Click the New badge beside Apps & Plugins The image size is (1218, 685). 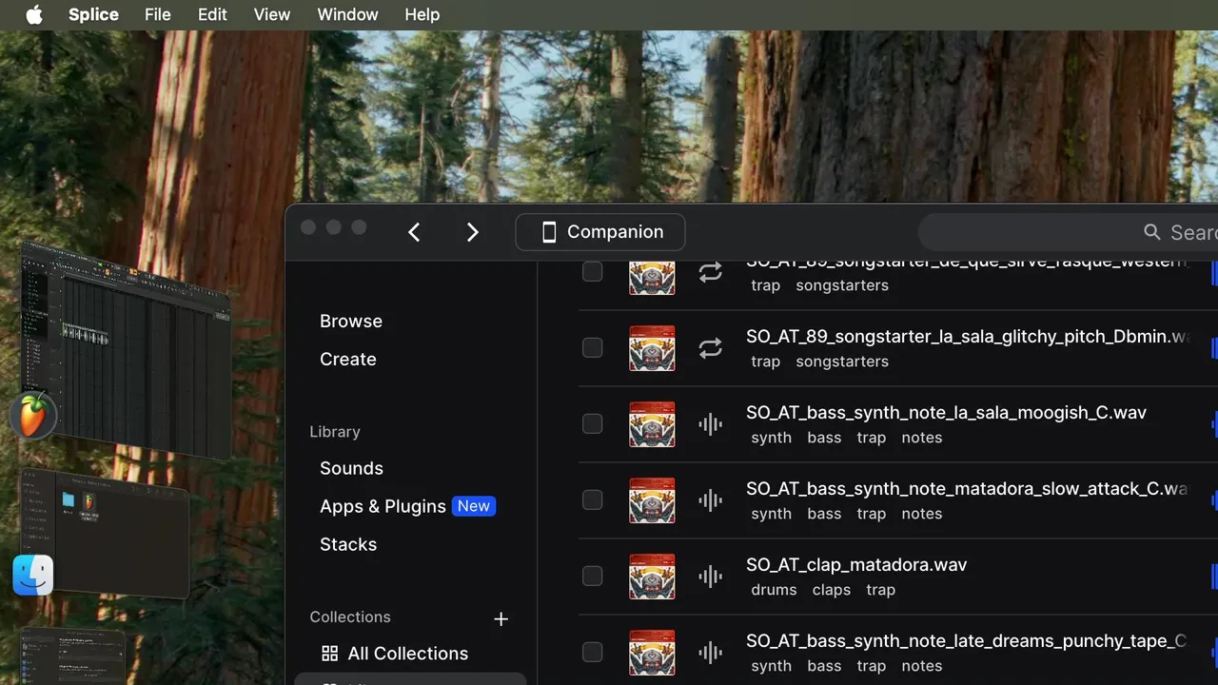tap(474, 506)
